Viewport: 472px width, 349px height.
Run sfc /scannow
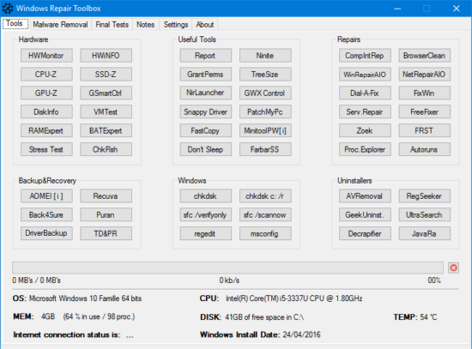[265, 214]
